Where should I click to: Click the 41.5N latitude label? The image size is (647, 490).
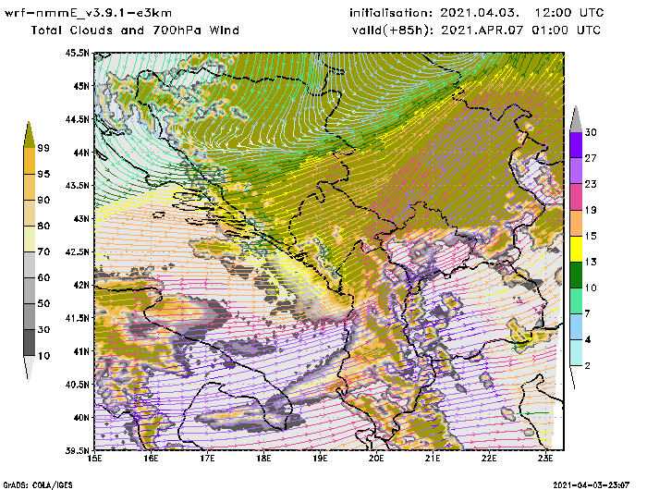(77, 318)
